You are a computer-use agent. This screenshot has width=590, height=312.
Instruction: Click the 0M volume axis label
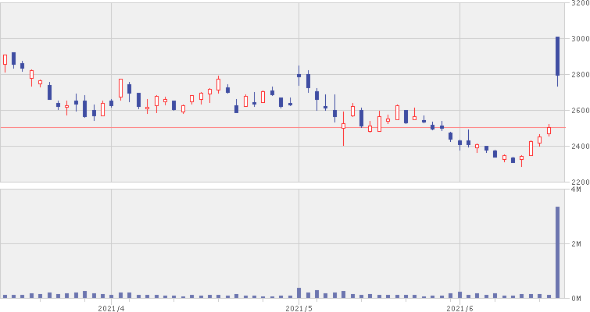[x=579, y=298]
